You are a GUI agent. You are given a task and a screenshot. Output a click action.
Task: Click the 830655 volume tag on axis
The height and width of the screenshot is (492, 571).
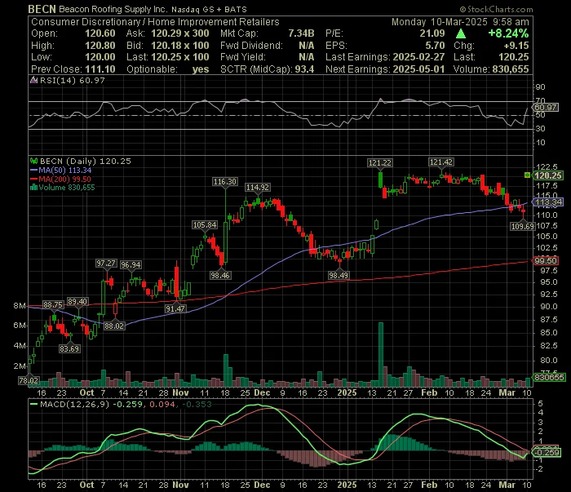549,377
